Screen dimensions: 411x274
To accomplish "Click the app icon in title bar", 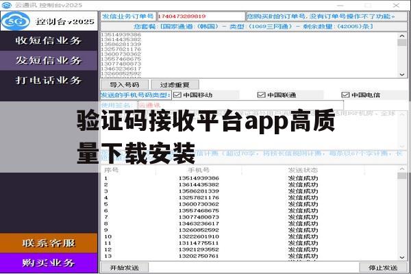I will (7, 5).
